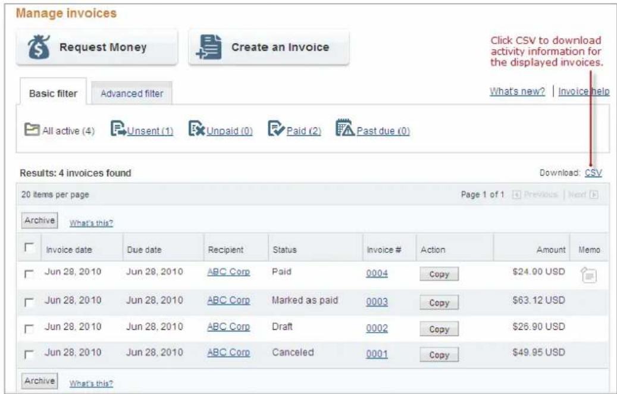This screenshot has height=394, width=617.
Task: Check the box for invoice 0003 row
Action: (29, 302)
